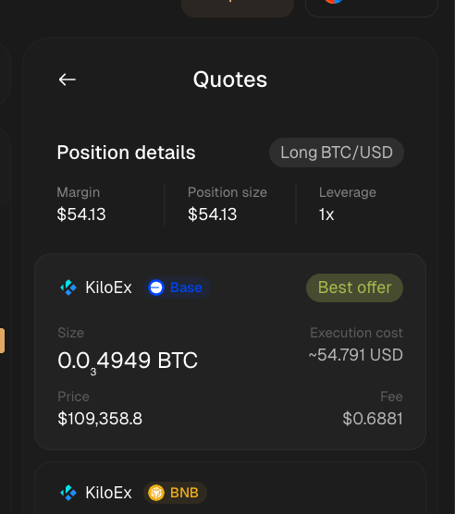This screenshot has width=455, height=514.
Task: Click the Quotes heading
Action: click(230, 80)
